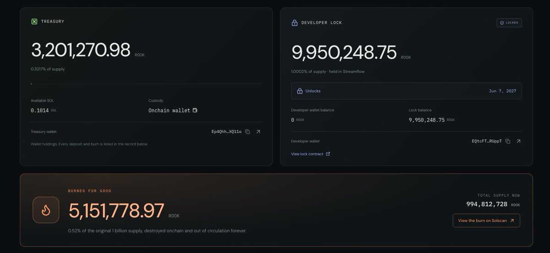Click the treasury address Ep4Qhh…XQ11o text

tap(226, 132)
